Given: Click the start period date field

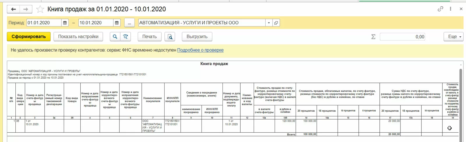Looking at the screenshot, I should pyautogui.click(x=44, y=23).
